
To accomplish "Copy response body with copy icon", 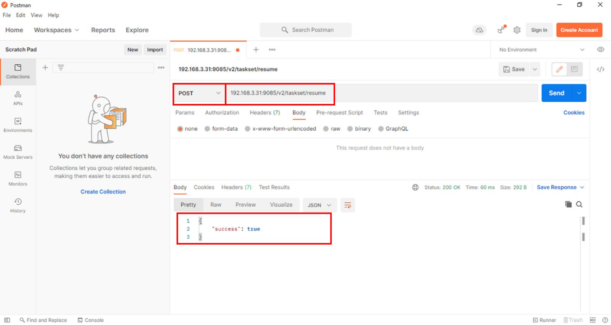I will (x=568, y=205).
